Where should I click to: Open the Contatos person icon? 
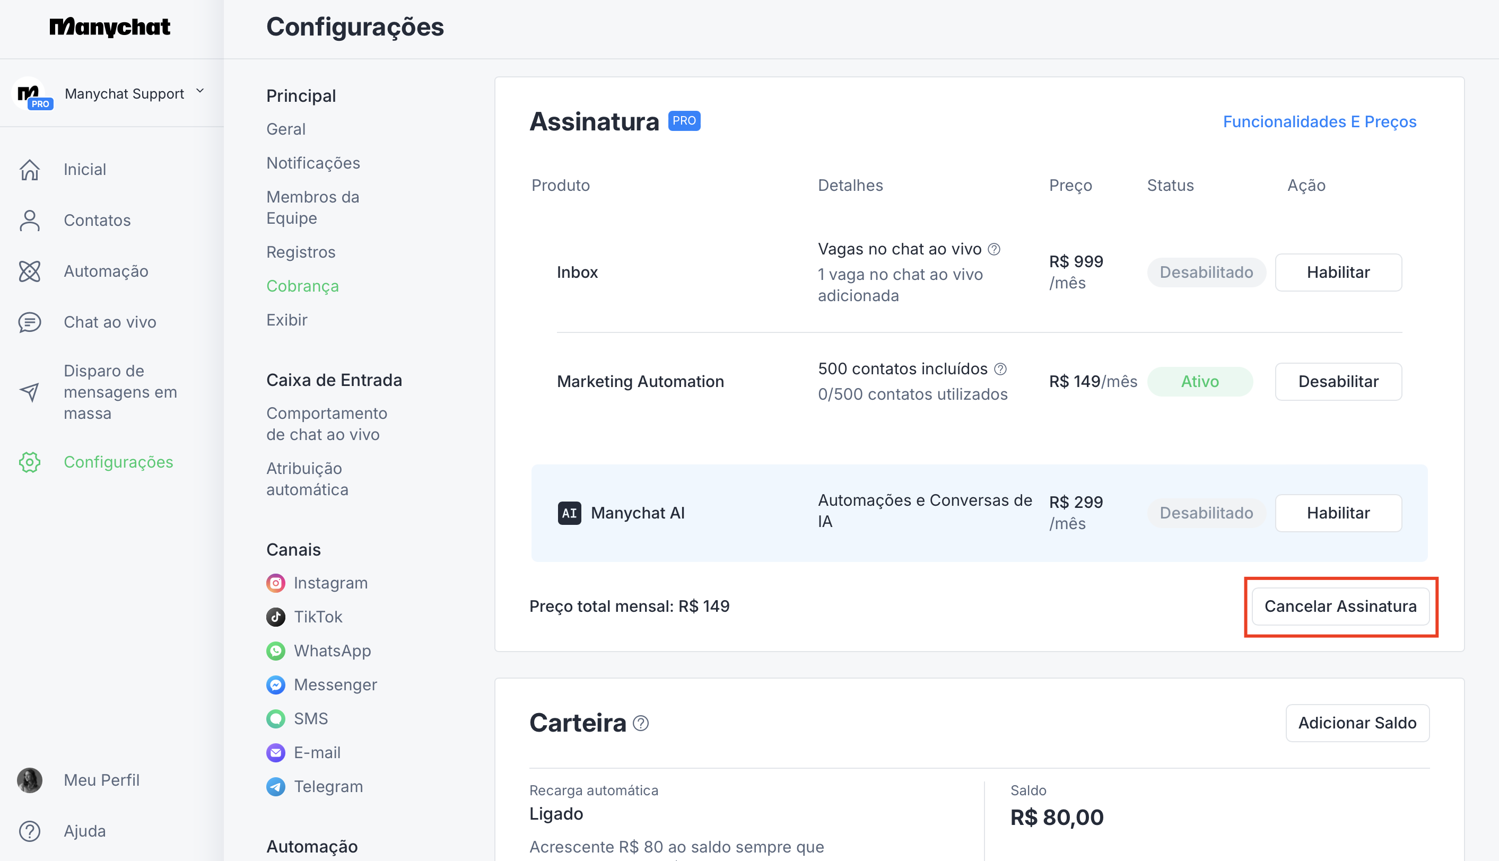coord(30,221)
